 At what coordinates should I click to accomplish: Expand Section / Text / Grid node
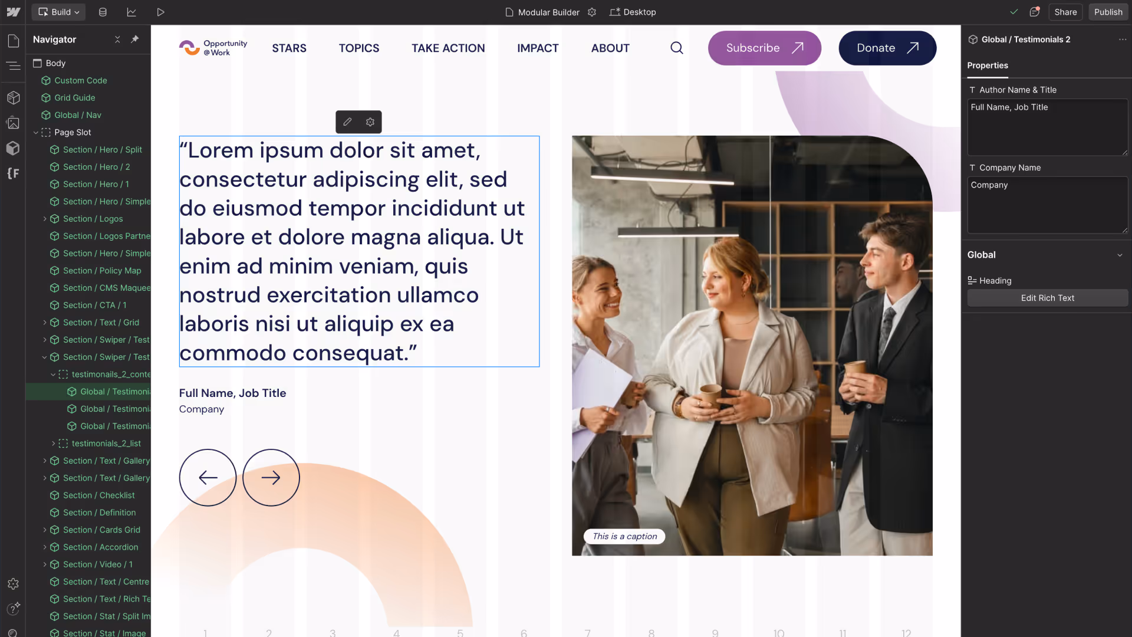pos(45,323)
